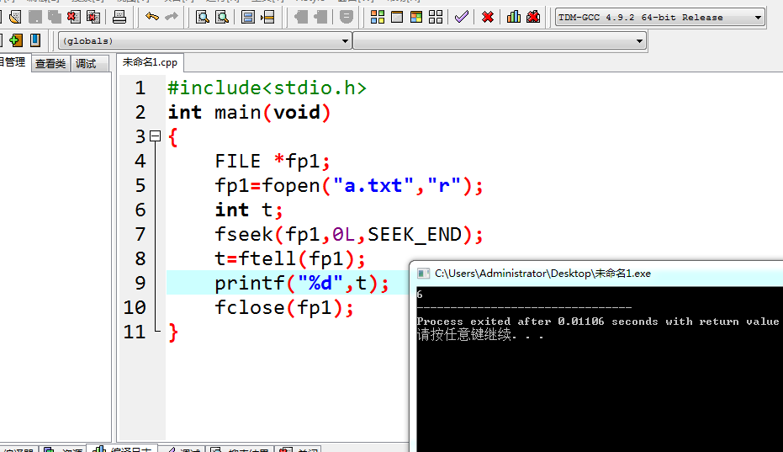This screenshot has width=783, height=452.
Task: Click the grayed-out Toggle Comment icon
Action: (x=346, y=17)
